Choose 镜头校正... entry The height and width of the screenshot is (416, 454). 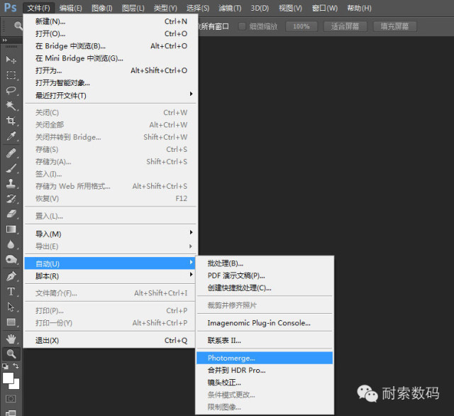[x=265, y=383]
